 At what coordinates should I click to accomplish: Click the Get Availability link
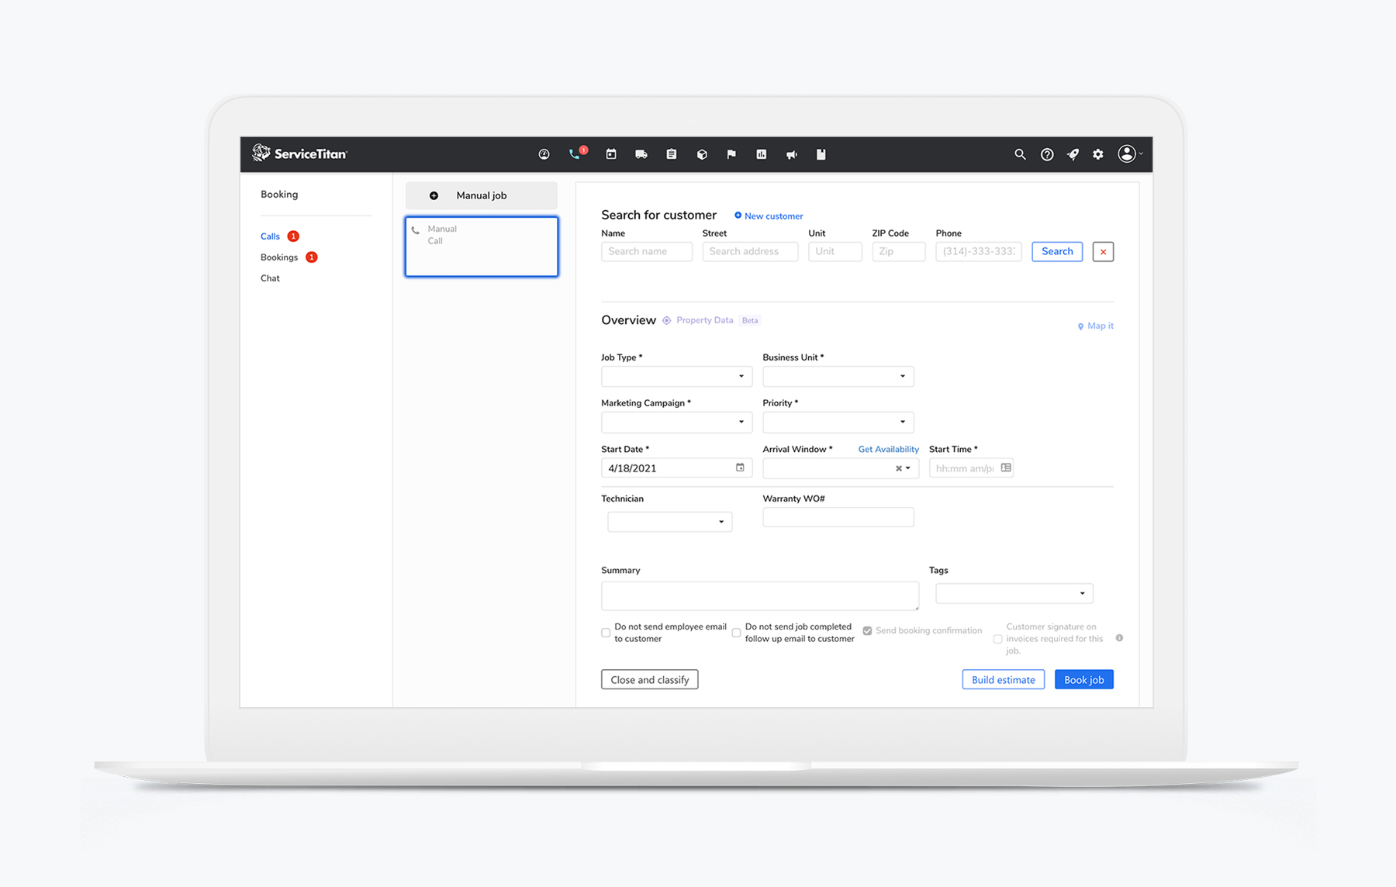pos(887,449)
